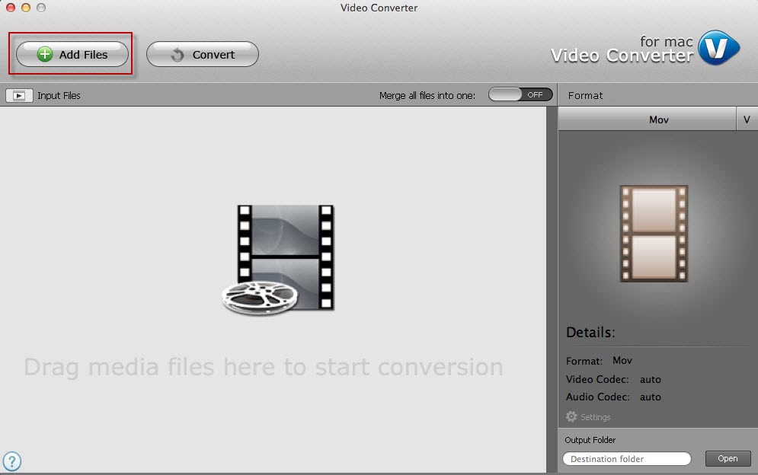Click the Input Files preview play icon
This screenshot has width=758, height=475.
[x=18, y=94]
